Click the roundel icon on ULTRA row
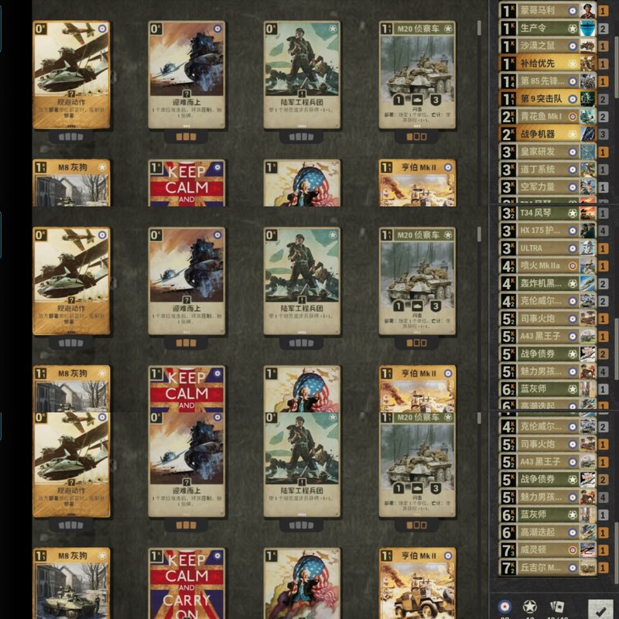 (x=573, y=248)
